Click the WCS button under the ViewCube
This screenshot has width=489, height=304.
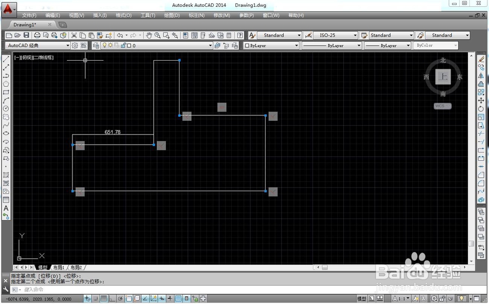click(442, 106)
